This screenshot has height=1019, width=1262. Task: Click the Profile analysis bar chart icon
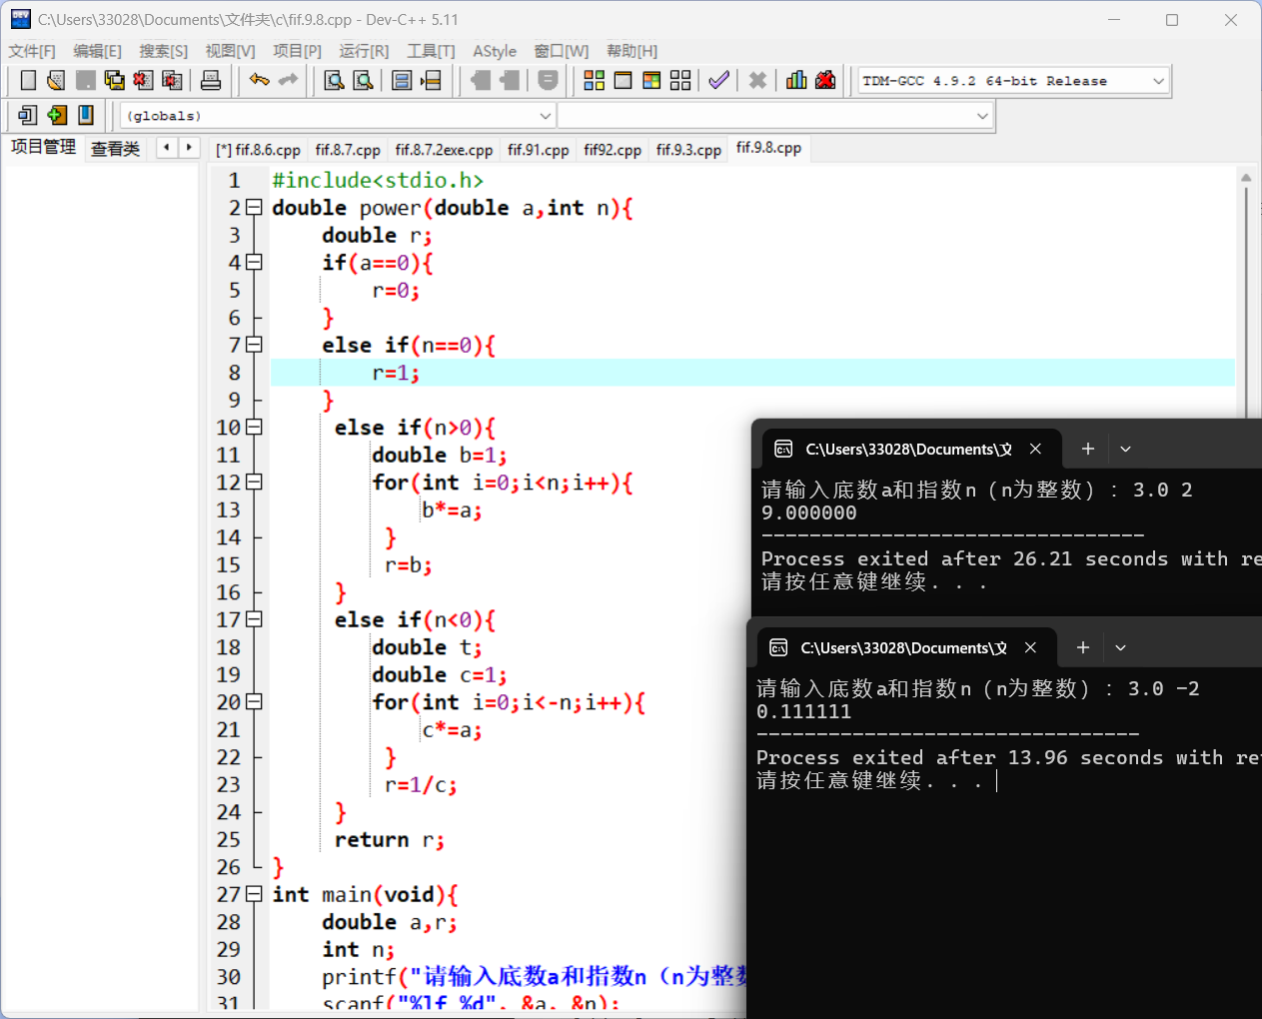(796, 80)
